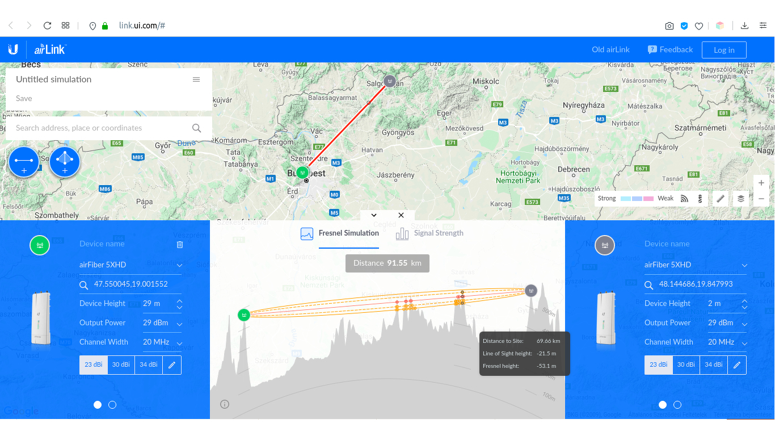Select 30 dBi antenna on left device
The height and width of the screenshot is (436, 775).
click(121, 365)
